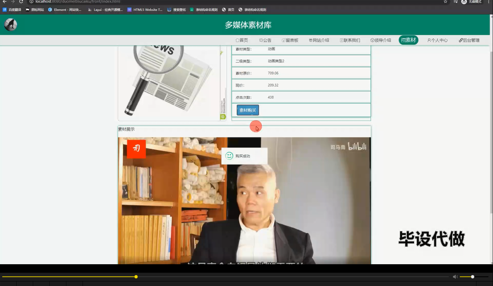
Task: Click the 素材购买 purchase button
Action: click(x=248, y=110)
